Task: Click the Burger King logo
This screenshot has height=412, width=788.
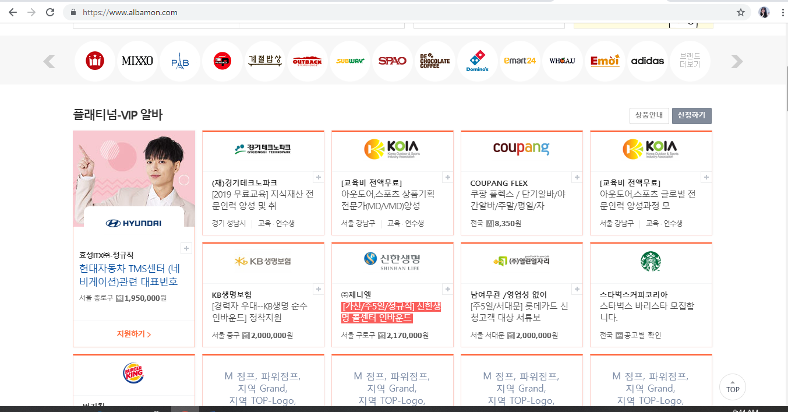Action: pyautogui.click(x=134, y=373)
